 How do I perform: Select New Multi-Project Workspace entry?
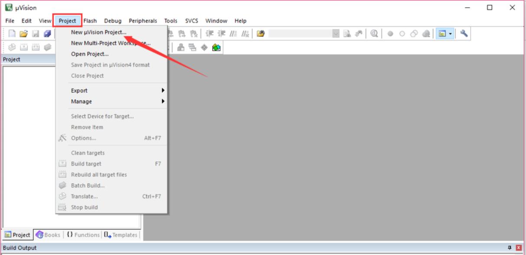point(111,43)
